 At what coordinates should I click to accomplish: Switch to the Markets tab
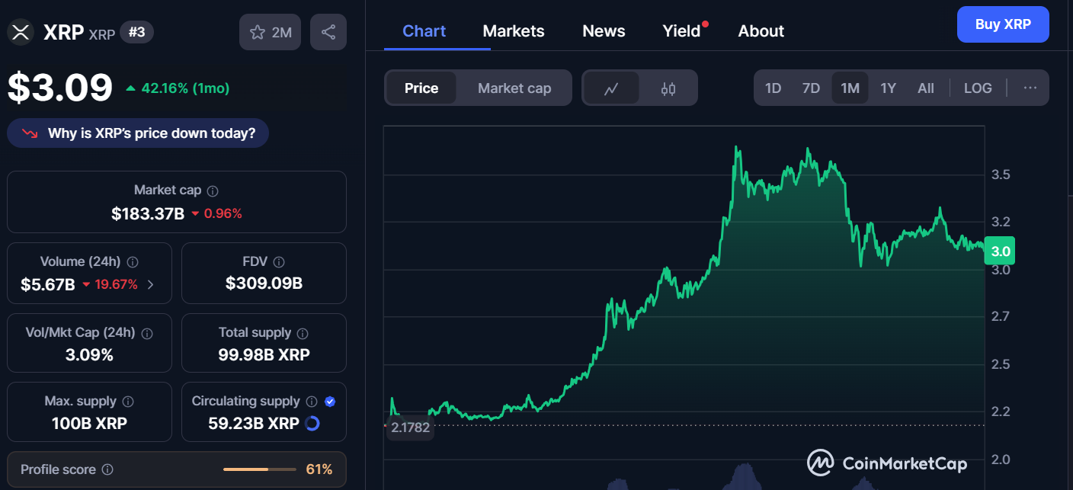514,30
